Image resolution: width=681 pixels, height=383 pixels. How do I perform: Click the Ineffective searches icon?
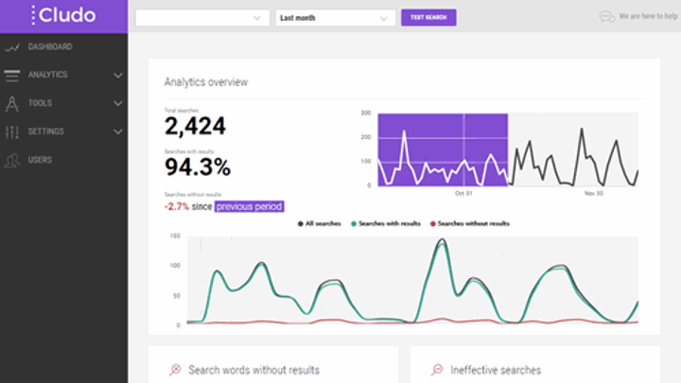tap(437, 370)
